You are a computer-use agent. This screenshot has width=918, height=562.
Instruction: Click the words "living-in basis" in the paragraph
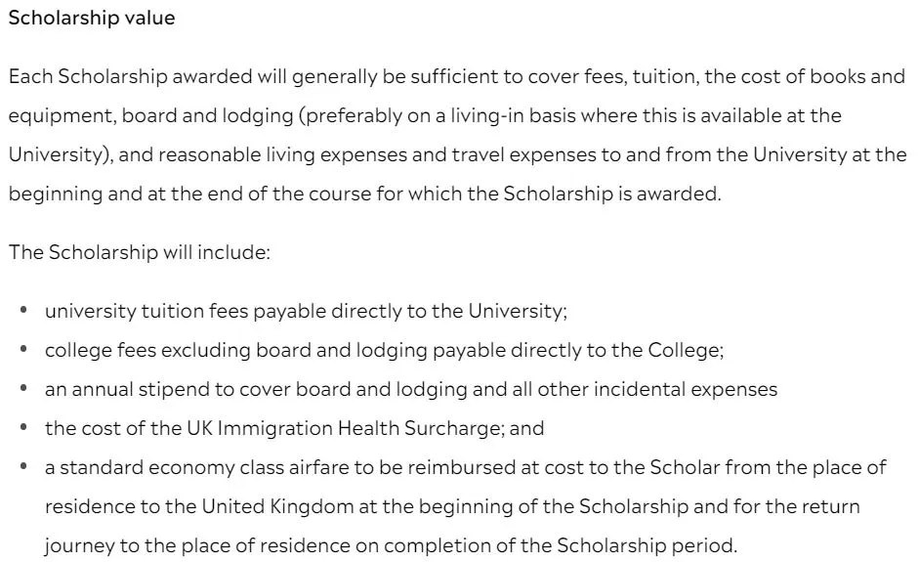click(x=487, y=116)
